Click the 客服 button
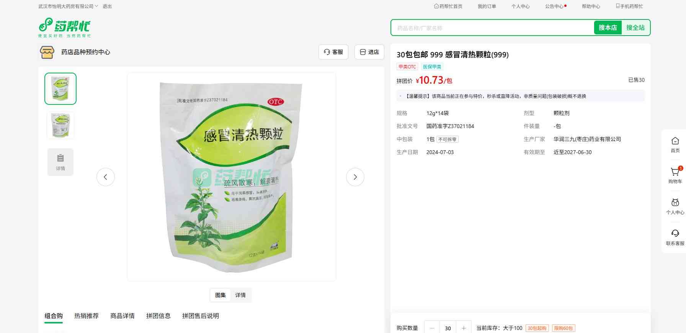This screenshot has height=333, width=686. click(333, 52)
